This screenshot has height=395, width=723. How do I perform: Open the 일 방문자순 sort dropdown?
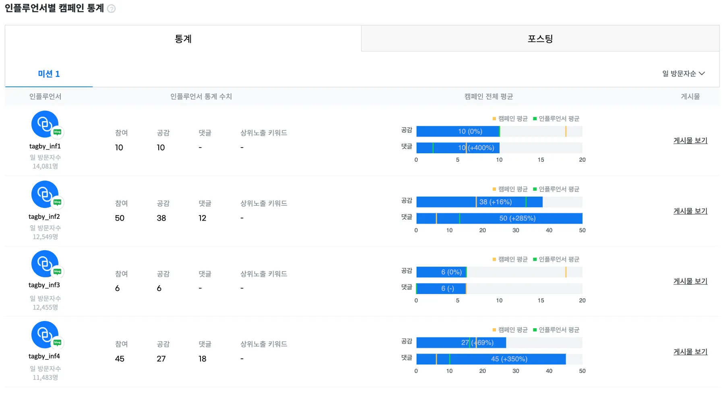(x=684, y=74)
